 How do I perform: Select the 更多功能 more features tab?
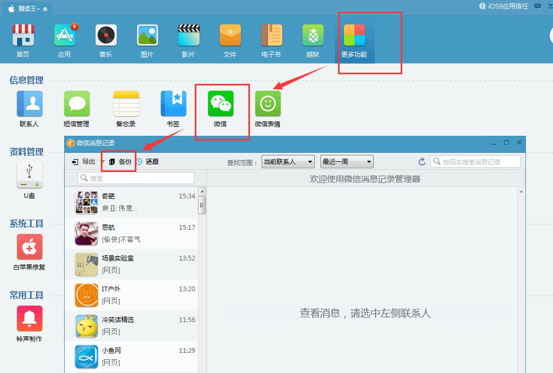(x=354, y=40)
